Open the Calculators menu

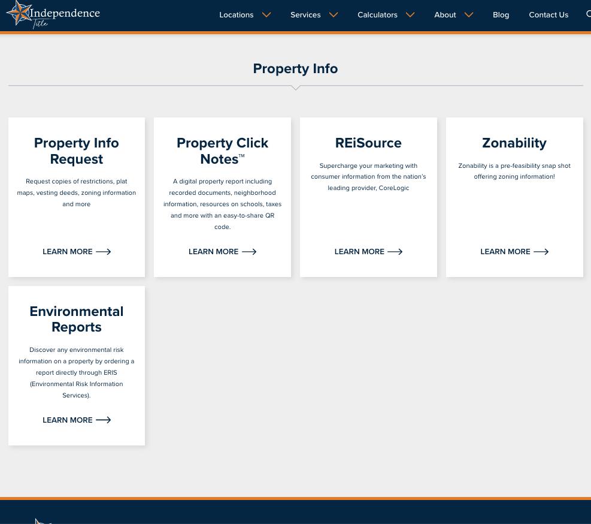click(377, 15)
